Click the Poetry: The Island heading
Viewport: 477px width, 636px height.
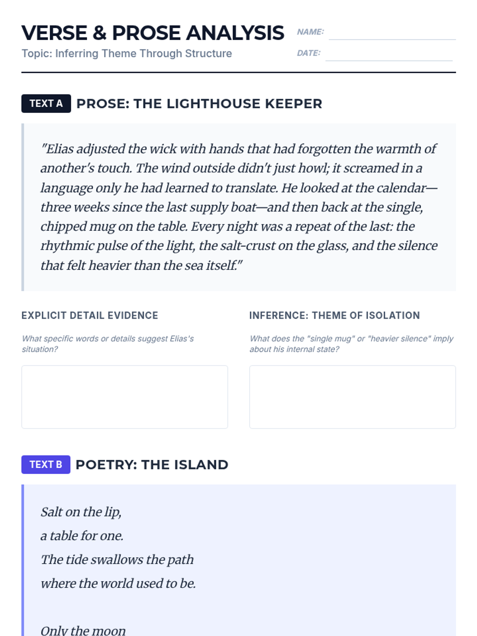152,465
